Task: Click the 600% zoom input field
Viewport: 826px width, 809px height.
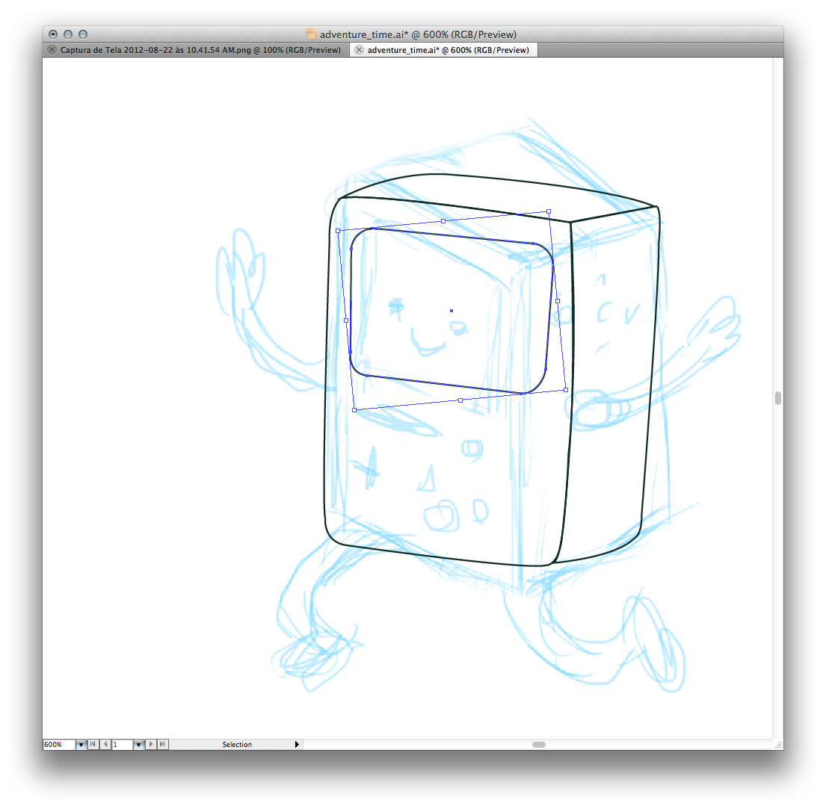Action: coord(58,745)
